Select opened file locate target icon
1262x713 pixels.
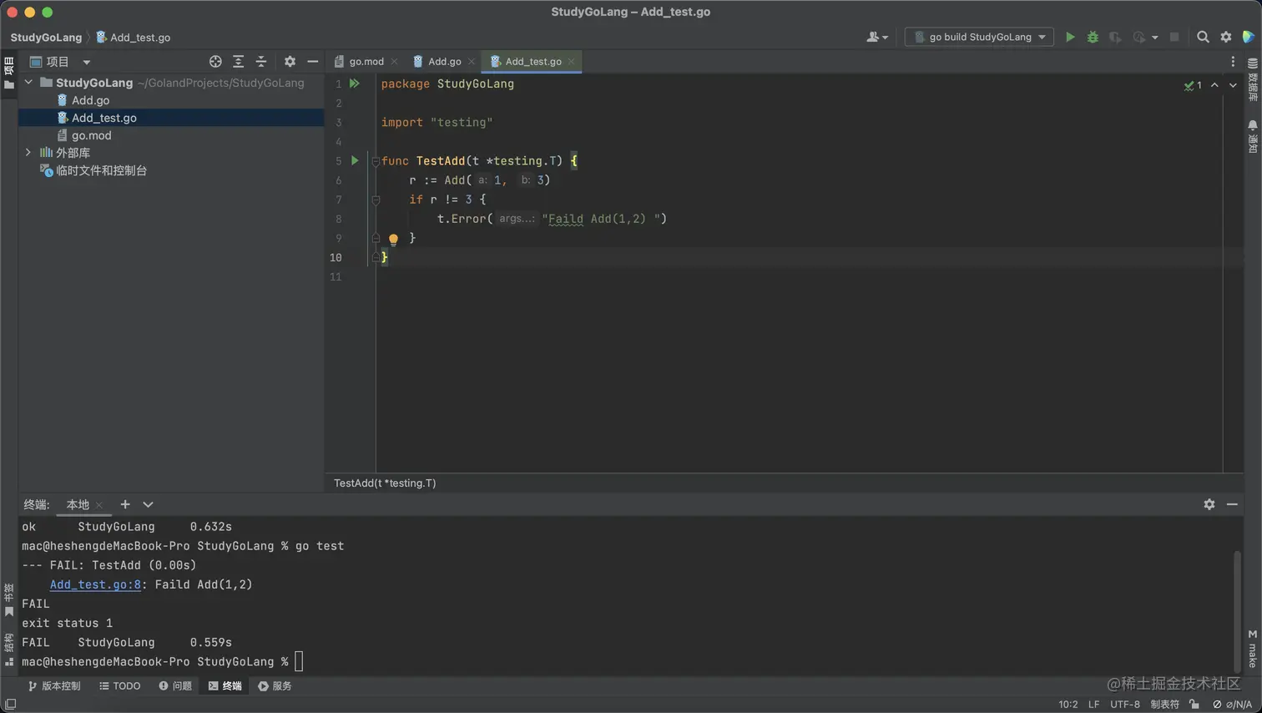click(x=215, y=62)
